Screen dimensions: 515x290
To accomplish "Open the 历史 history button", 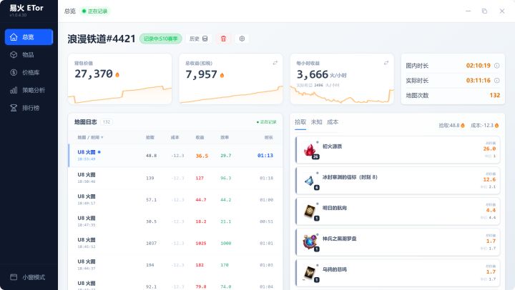I will (199, 39).
